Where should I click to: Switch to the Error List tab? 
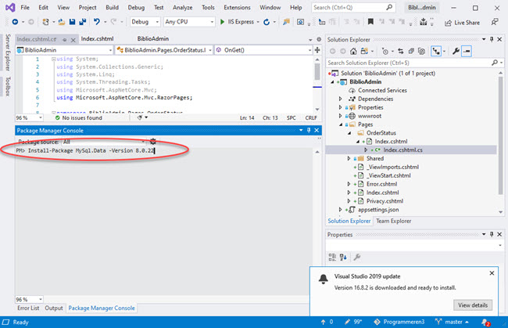click(28, 308)
